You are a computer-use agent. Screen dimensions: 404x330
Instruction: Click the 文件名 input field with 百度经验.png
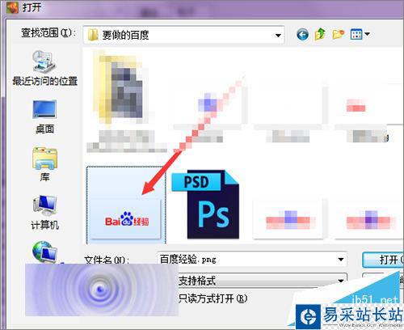[251, 260]
